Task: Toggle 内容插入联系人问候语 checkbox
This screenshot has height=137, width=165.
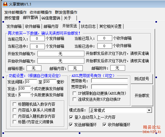Action: (15, 110)
